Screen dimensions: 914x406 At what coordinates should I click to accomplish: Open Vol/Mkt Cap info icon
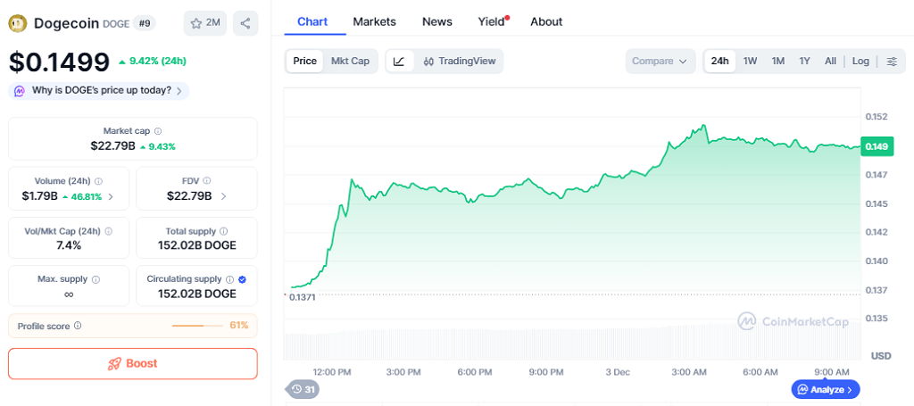pos(109,231)
